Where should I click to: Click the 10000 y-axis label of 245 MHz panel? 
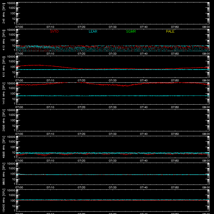click(11, 3)
